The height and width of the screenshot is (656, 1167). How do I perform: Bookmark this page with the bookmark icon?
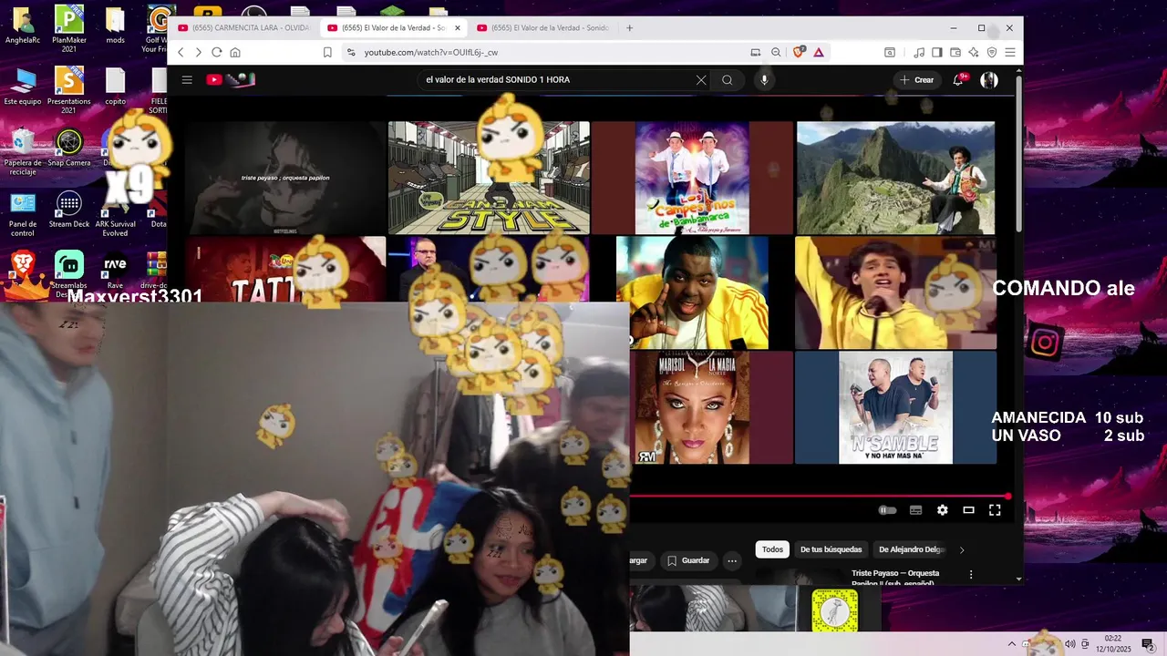tap(327, 53)
